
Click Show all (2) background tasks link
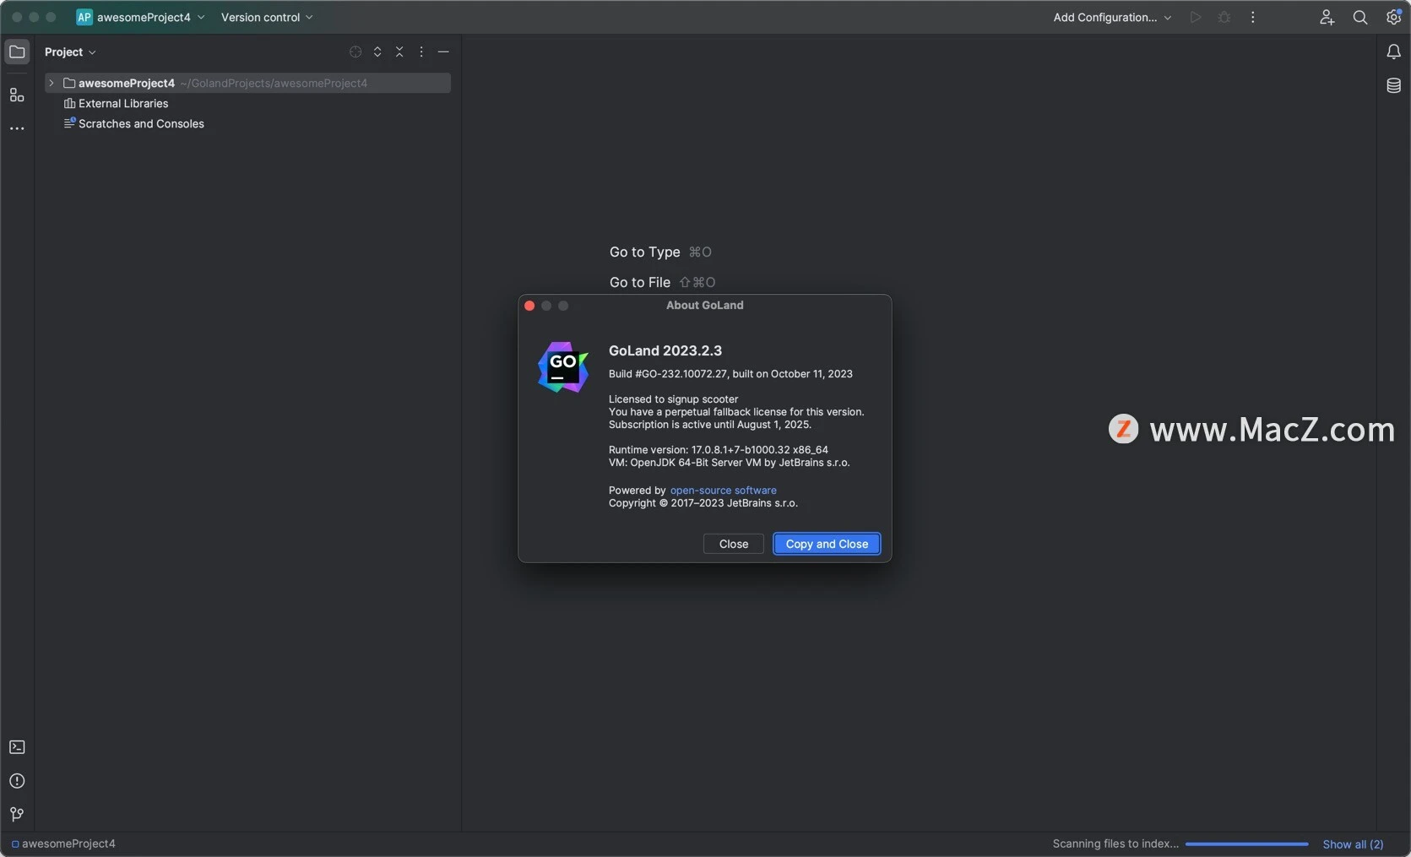[1353, 843]
